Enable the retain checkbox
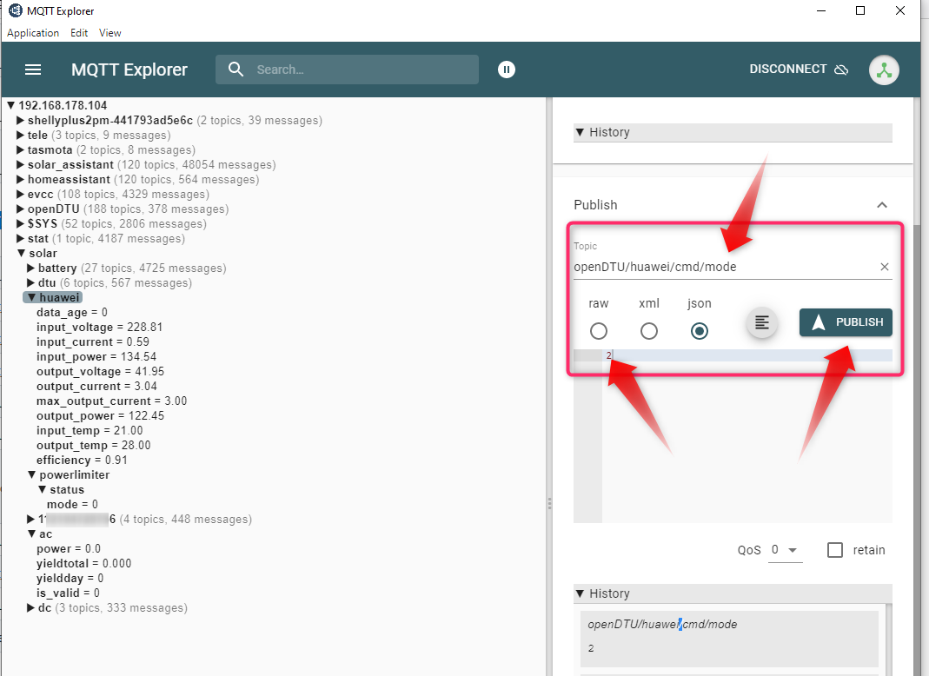 click(835, 550)
